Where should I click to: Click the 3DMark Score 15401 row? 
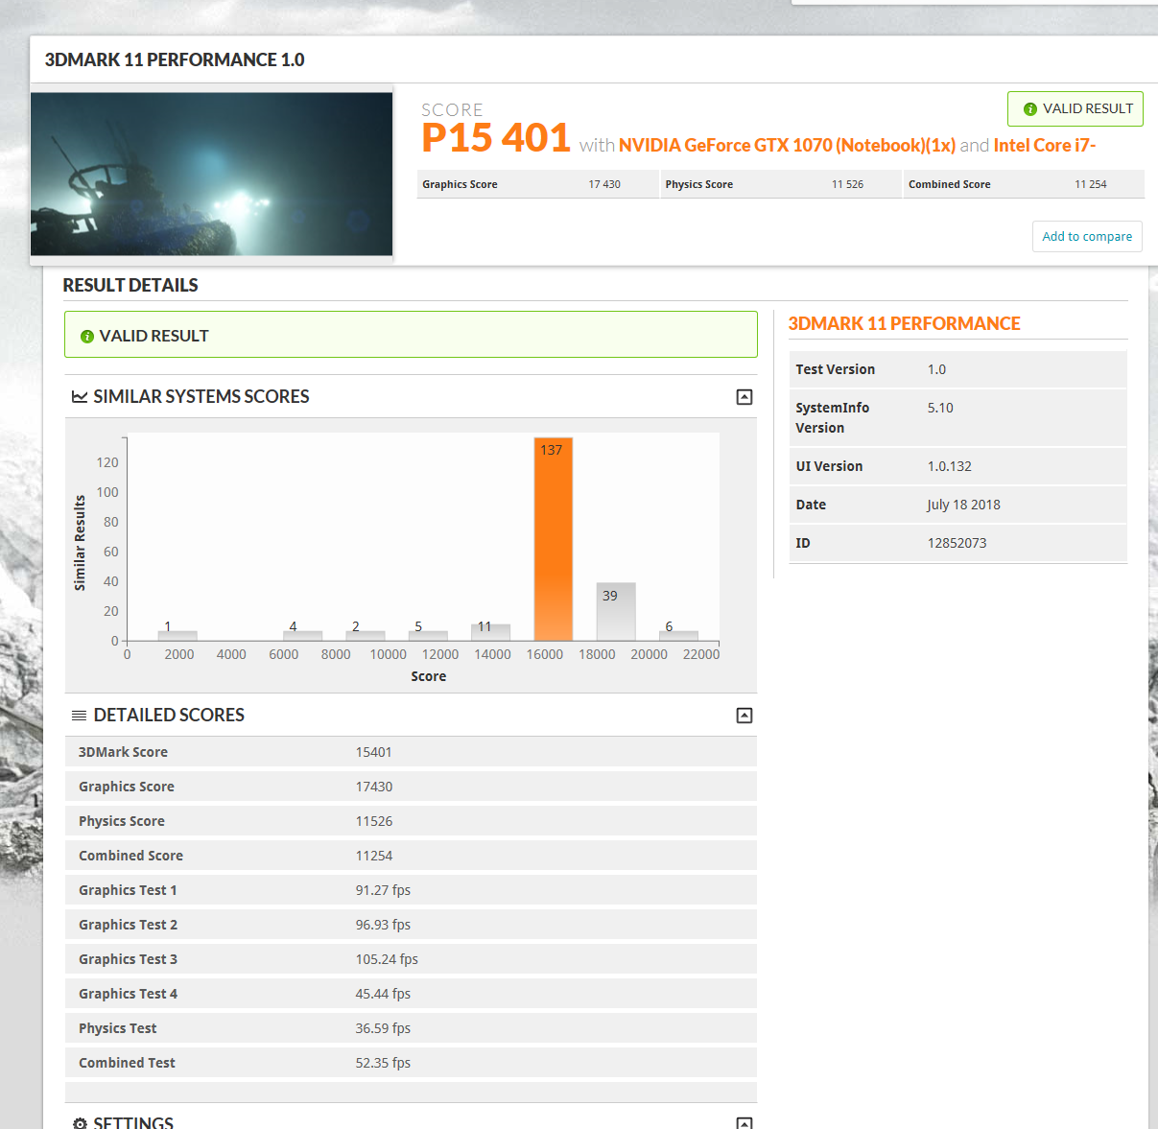tap(411, 752)
